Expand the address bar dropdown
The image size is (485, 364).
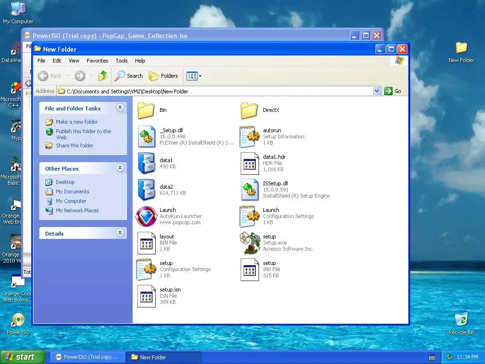coord(377,91)
